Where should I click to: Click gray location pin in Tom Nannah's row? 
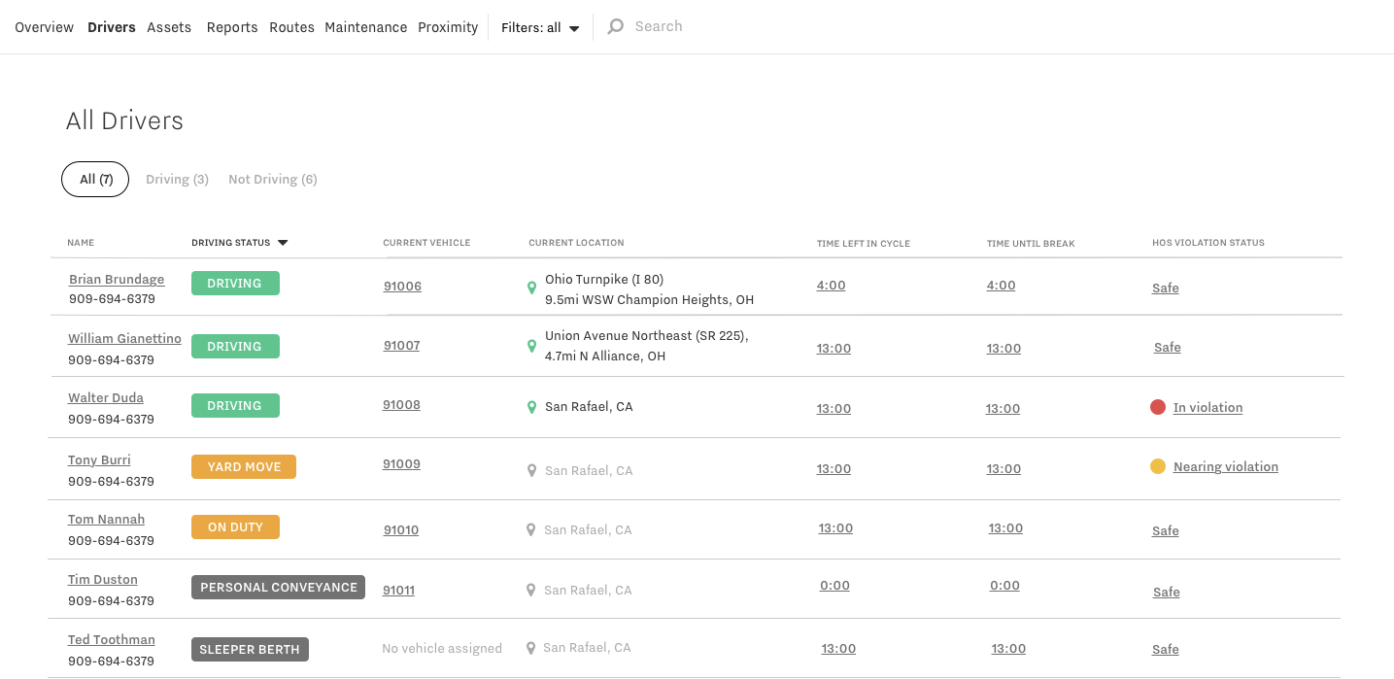[x=530, y=530]
